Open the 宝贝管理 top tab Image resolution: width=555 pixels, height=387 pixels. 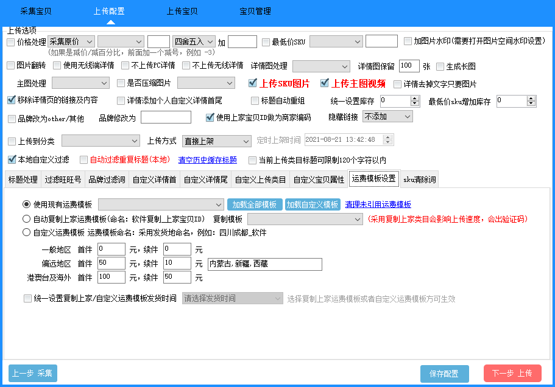[x=255, y=12]
